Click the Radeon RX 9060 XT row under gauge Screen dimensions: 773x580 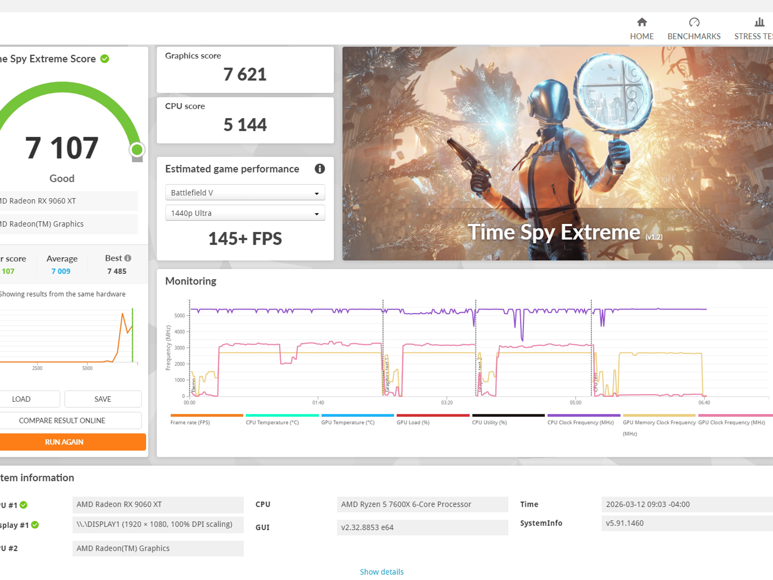click(x=69, y=201)
